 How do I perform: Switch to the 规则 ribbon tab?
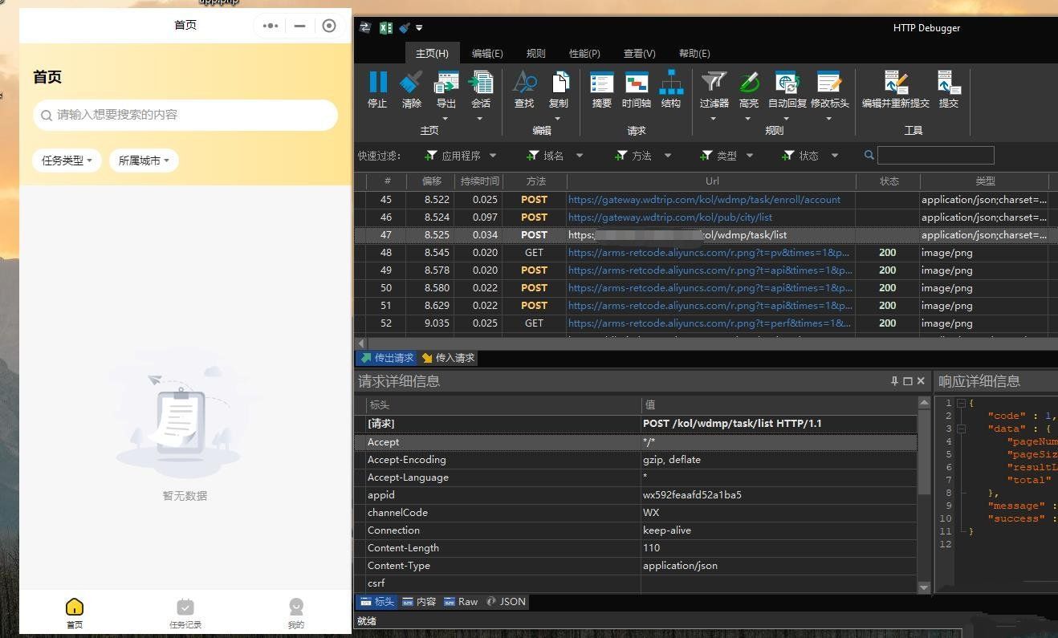pyautogui.click(x=535, y=54)
